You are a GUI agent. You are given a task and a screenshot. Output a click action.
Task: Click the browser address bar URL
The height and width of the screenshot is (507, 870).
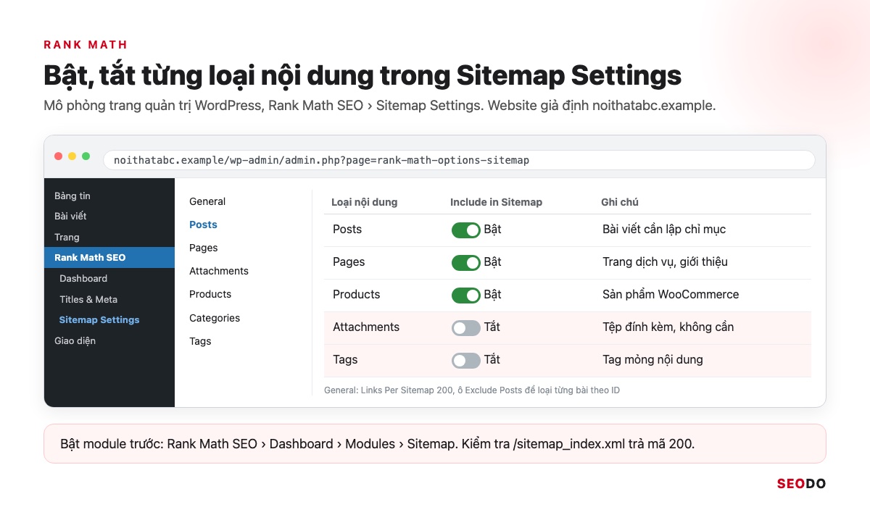pos(459,160)
